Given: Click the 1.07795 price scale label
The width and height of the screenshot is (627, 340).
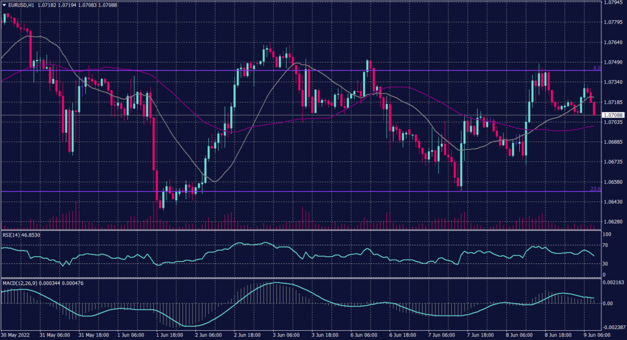Looking at the screenshot, I should pyautogui.click(x=613, y=22).
